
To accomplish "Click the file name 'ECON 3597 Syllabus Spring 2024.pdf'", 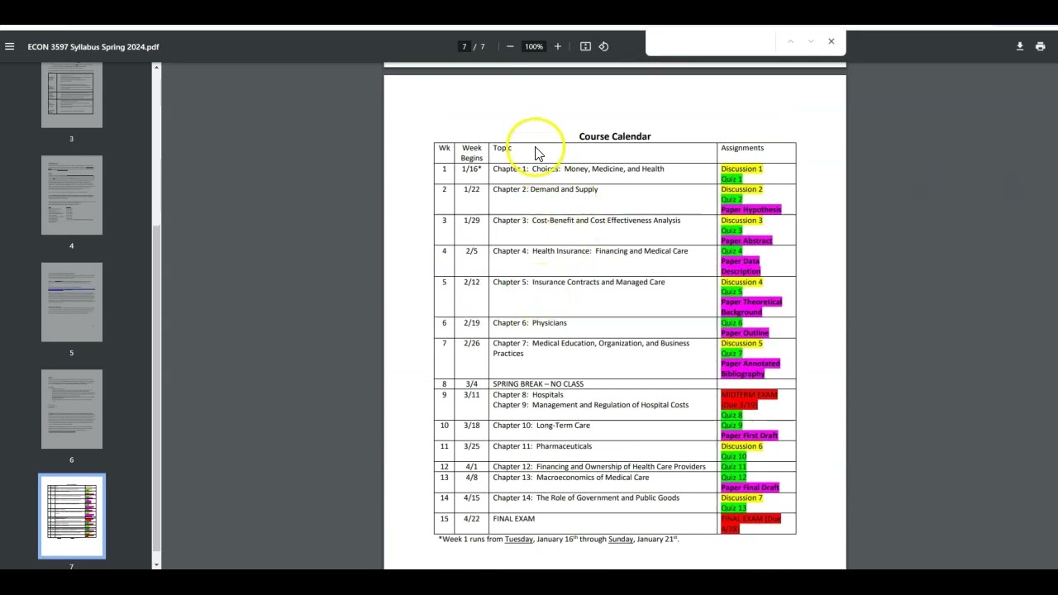I will (93, 47).
